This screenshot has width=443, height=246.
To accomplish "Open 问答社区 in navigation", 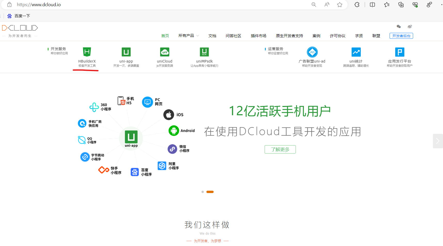I will [x=233, y=36].
